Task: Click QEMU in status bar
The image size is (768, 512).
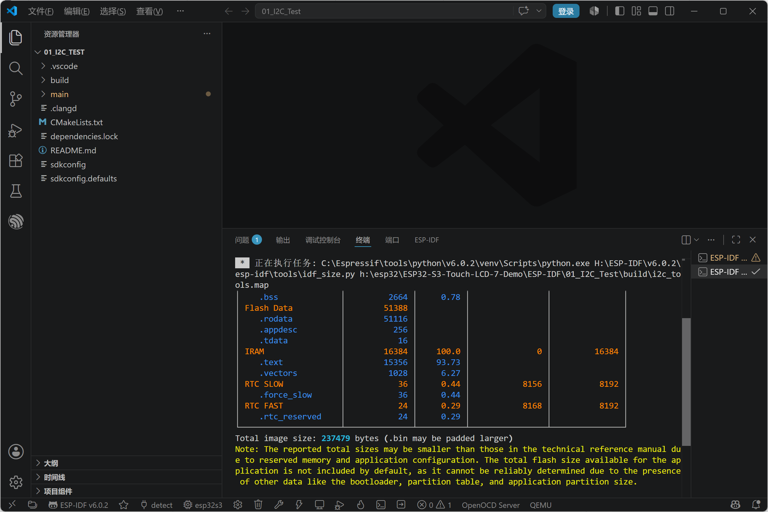Action: (x=541, y=505)
